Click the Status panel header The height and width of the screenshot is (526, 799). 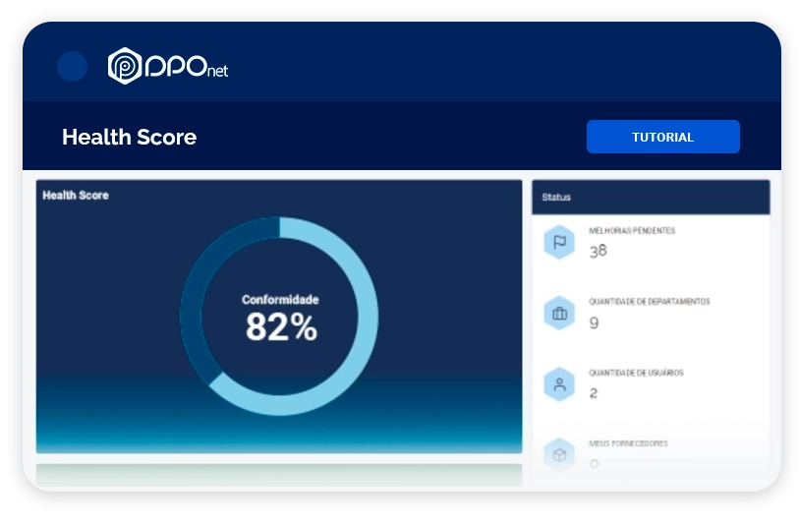tap(651, 197)
